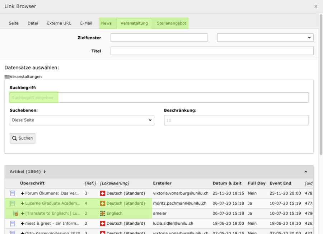Click date 25-11-20 18:15
This screenshot has width=323, height=234.
(x=228, y=193)
